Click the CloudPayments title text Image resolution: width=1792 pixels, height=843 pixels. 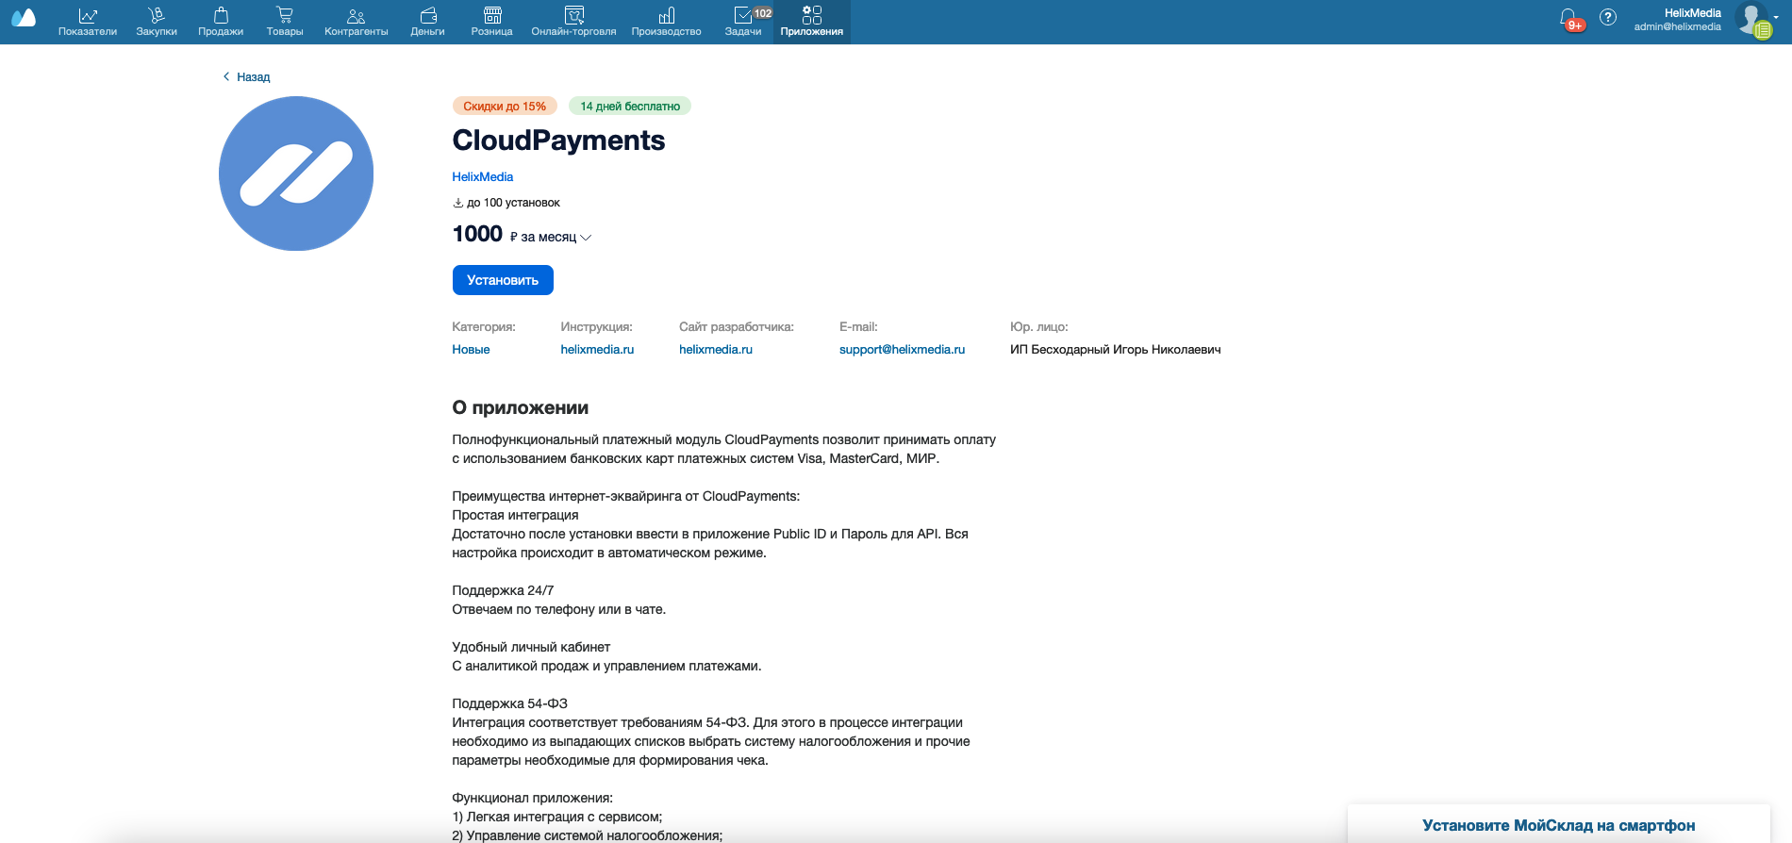click(x=558, y=140)
